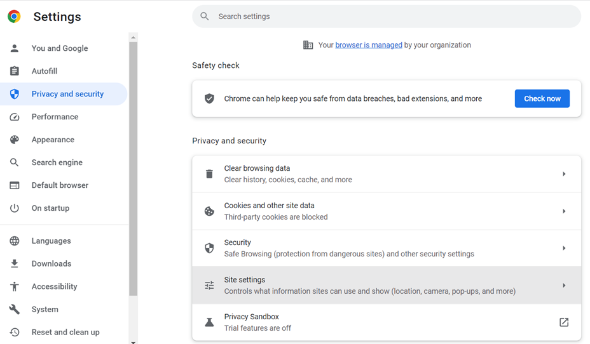Image resolution: width=590 pixels, height=344 pixels.
Task: Open the browser is managed link
Action: pyautogui.click(x=368, y=45)
